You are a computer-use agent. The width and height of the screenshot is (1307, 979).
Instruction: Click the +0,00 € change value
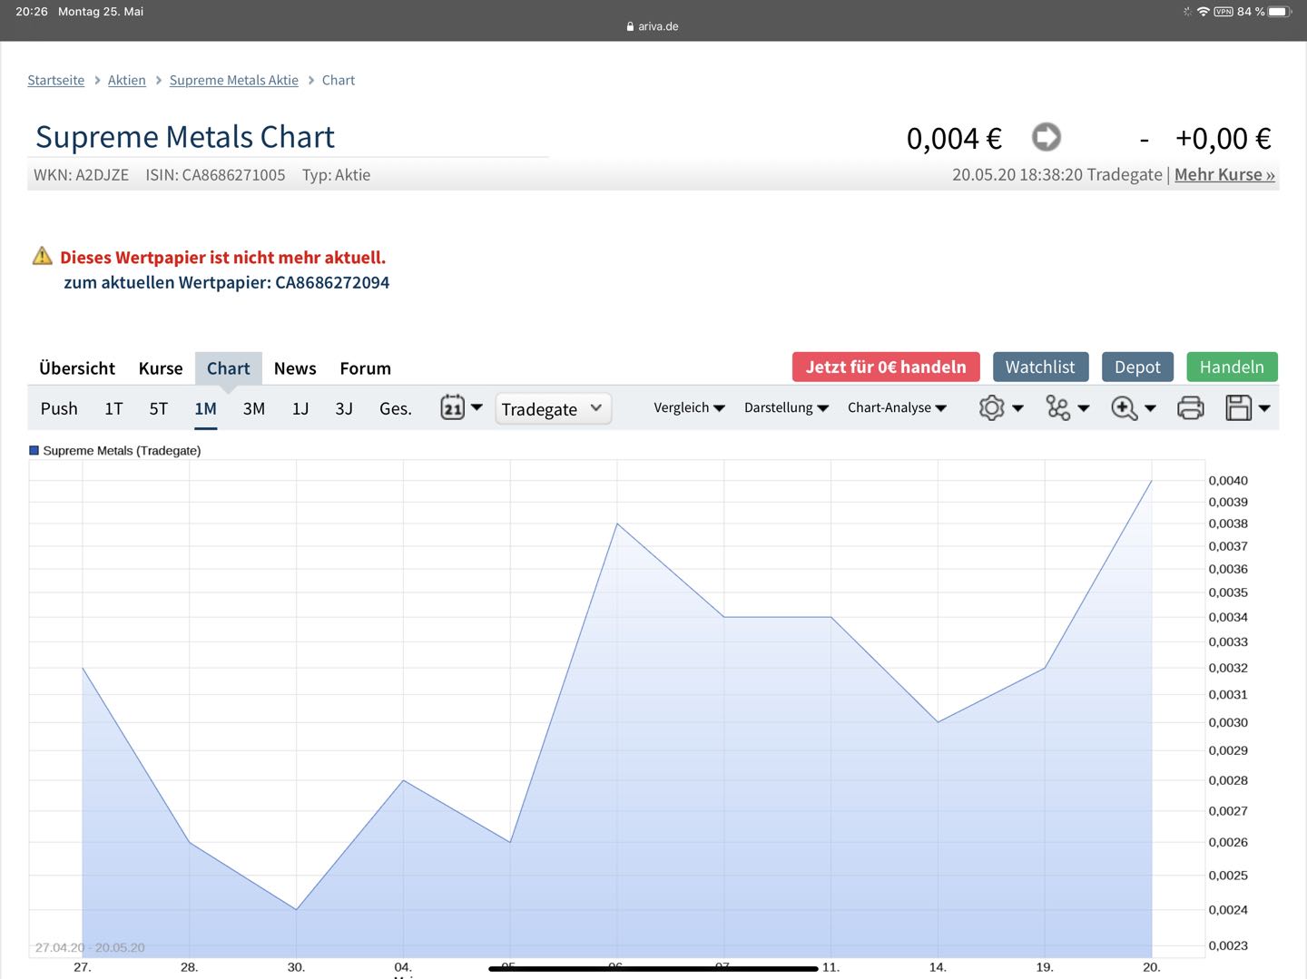coord(1223,139)
